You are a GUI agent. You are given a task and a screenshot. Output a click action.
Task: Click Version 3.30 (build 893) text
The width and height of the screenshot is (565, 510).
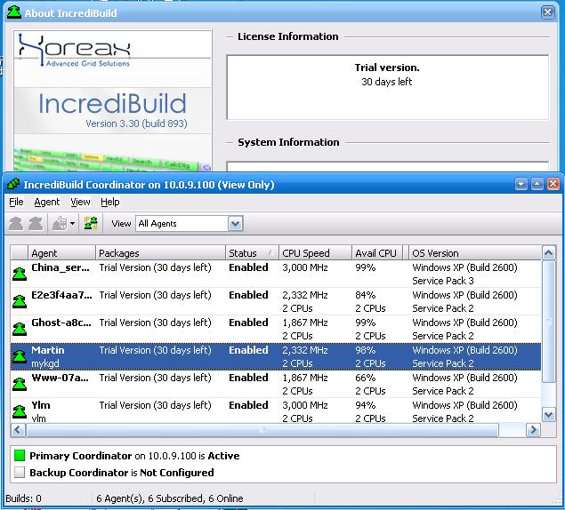pyautogui.click(x=136, y=124)
